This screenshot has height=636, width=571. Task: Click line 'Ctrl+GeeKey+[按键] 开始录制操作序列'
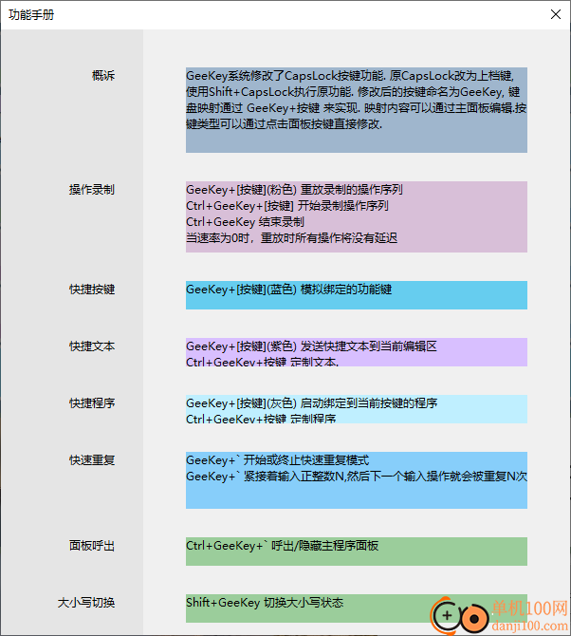pyautogui.click(x=286, y=206)
